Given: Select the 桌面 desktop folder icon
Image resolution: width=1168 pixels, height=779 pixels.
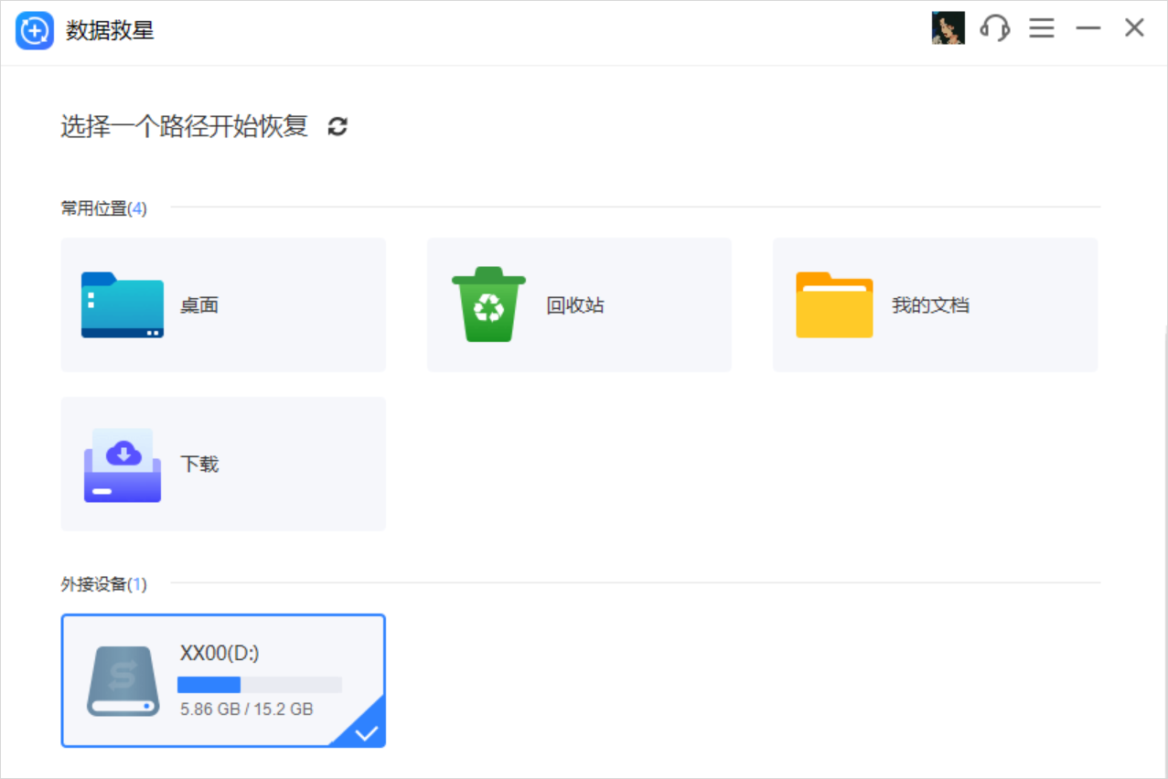Looking at the screenshot, I should (x=121, y=304).
